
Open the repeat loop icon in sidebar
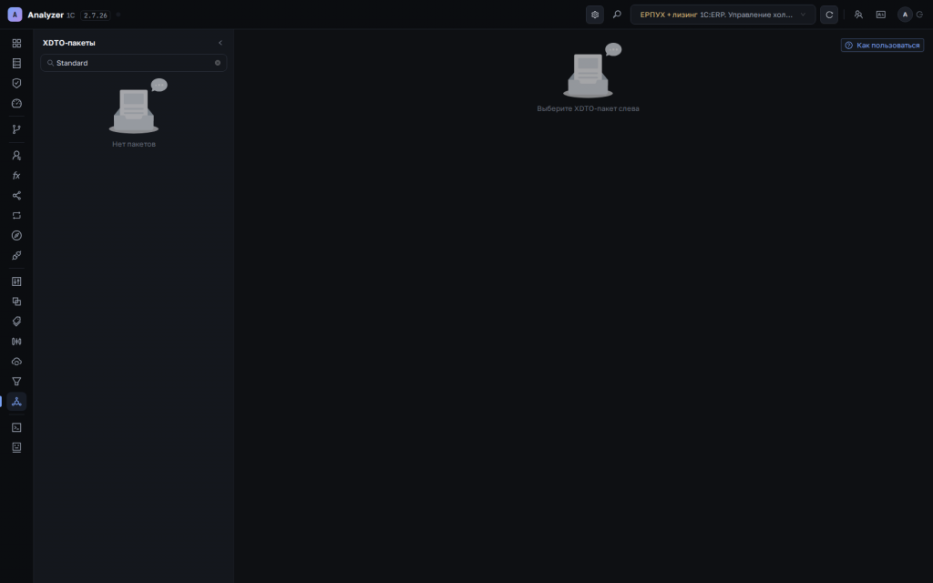(x=16, y=215)
